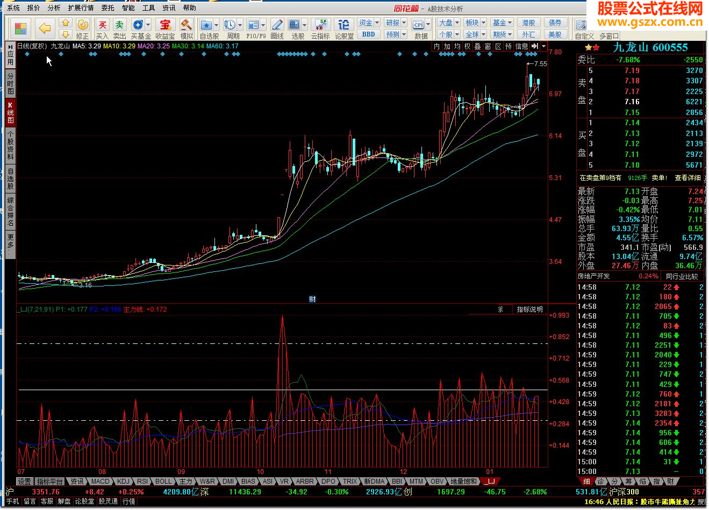Expand the F10/F9 dropdown arrow
The image size is (709, 510).
263,25
